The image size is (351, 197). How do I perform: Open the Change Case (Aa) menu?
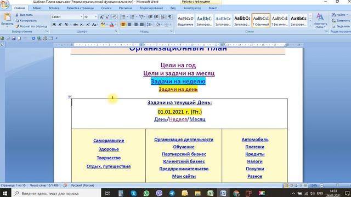click(95, 24)
